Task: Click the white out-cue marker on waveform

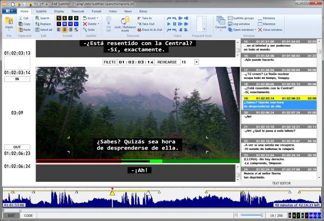Action: pyautogui.click(x=148, y=193)
